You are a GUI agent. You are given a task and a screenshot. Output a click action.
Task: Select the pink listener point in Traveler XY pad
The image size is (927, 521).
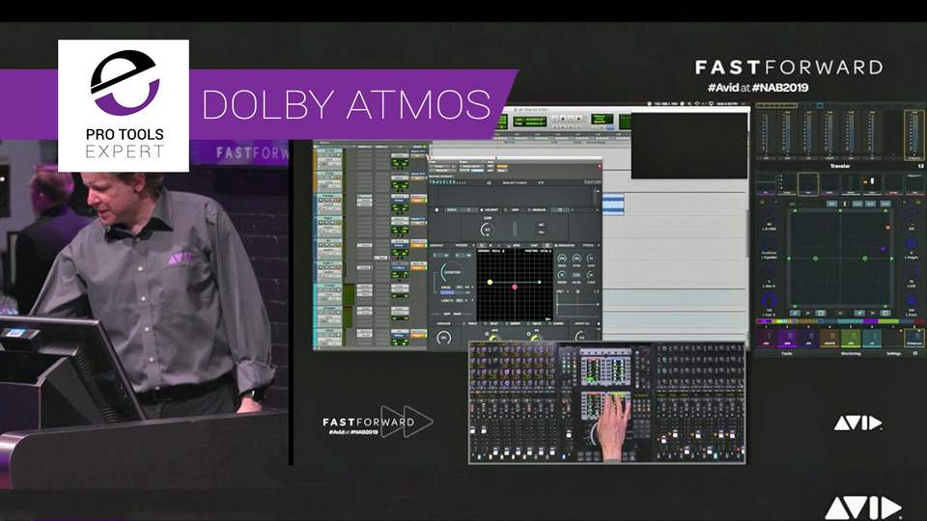pos(515,287)
